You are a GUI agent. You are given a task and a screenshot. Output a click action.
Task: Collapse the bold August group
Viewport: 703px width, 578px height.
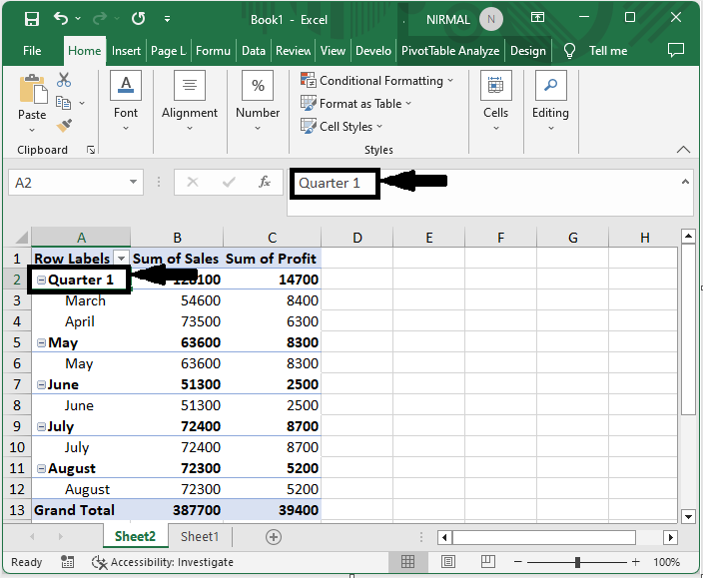41,468
